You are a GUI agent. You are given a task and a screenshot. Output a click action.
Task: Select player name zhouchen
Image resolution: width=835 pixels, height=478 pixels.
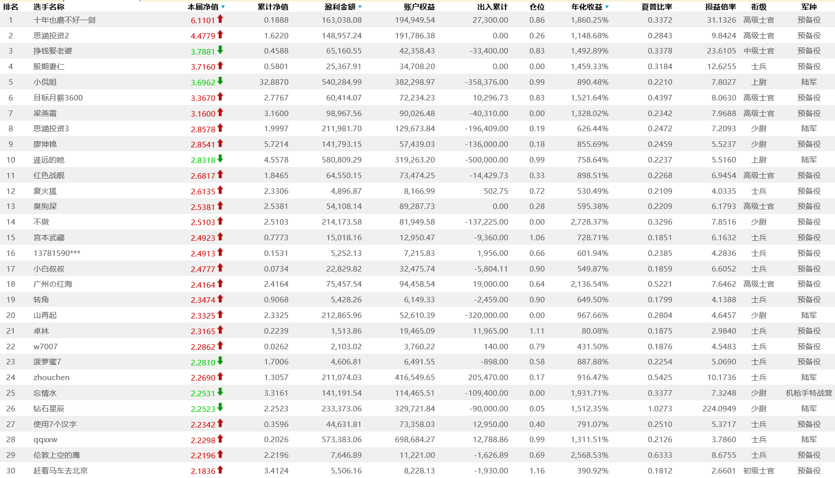pos(51,378)
